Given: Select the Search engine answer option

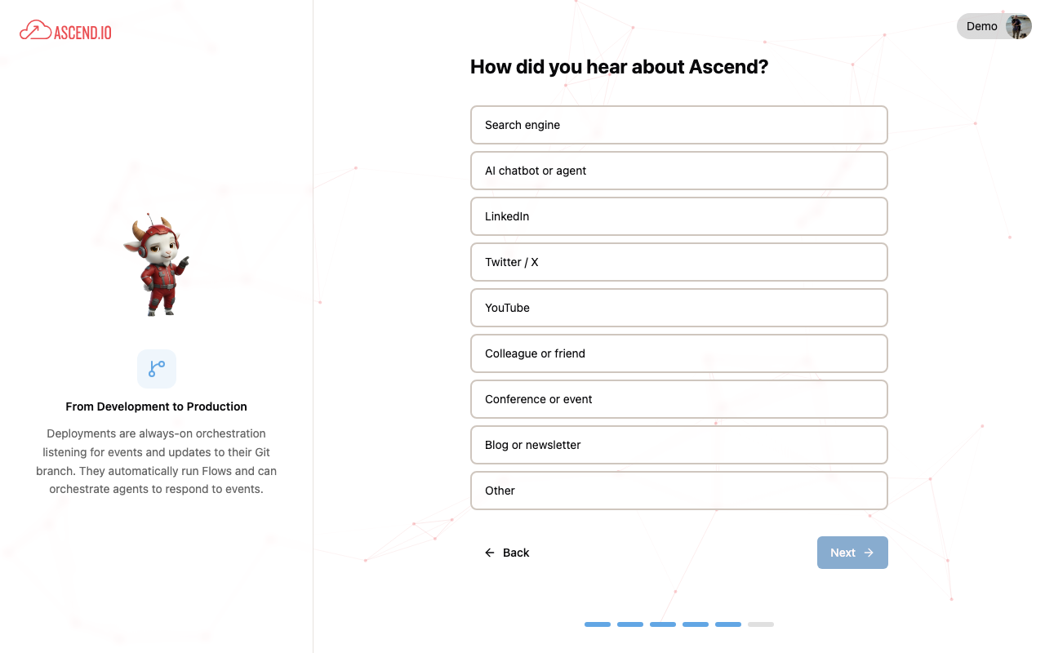Looking at the screenshot, I should [x=679, y=125].
